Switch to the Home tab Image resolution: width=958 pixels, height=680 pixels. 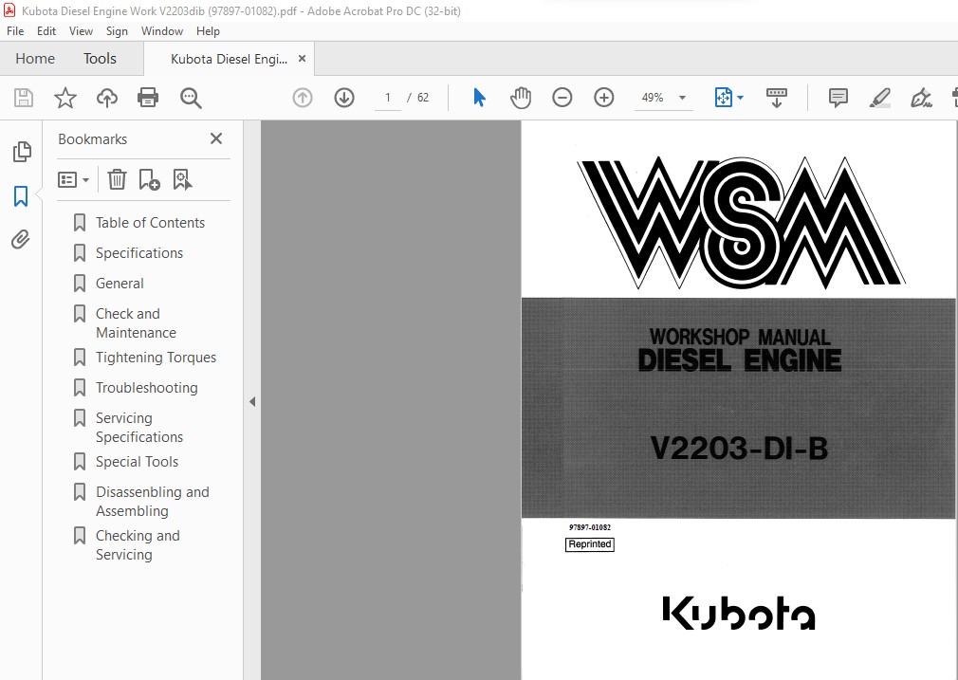pyautogui.click(x=35, y=59)
